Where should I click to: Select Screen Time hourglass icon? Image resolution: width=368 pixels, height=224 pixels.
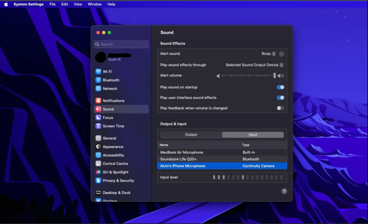[98, 126]
